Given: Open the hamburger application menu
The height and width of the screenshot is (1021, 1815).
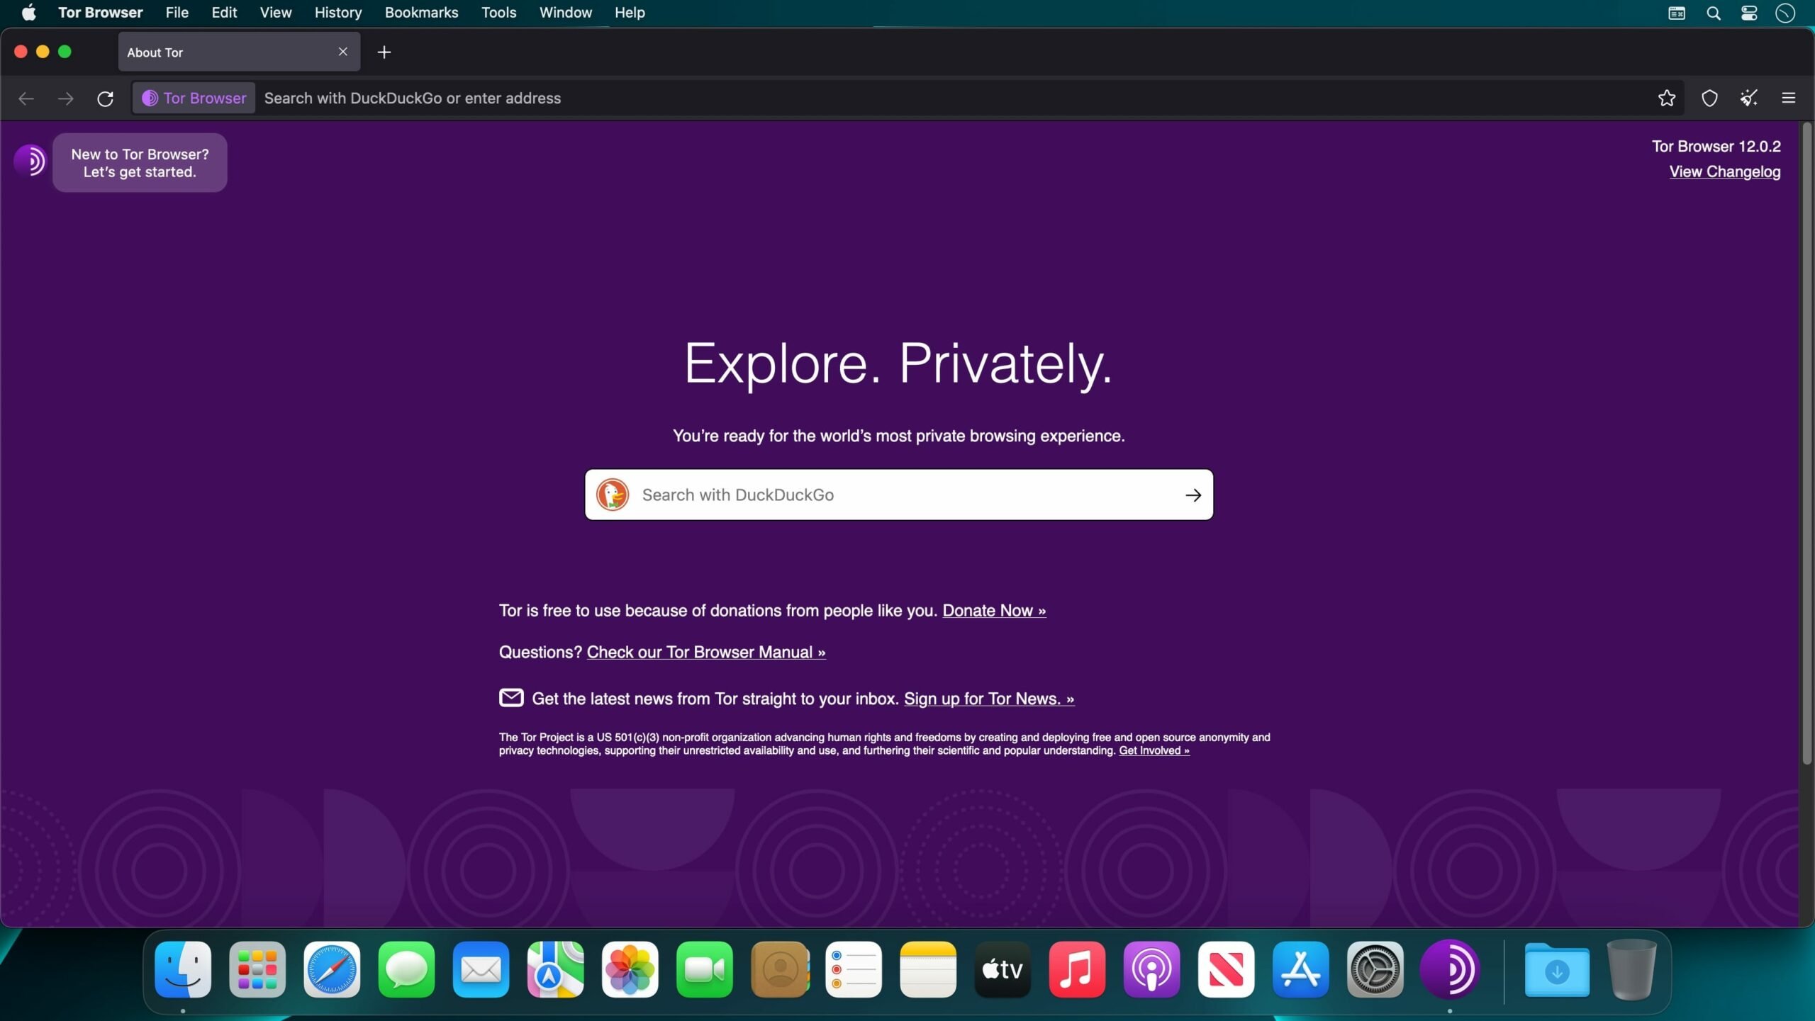Looking at the screenshot, I should coord(1789,98).
